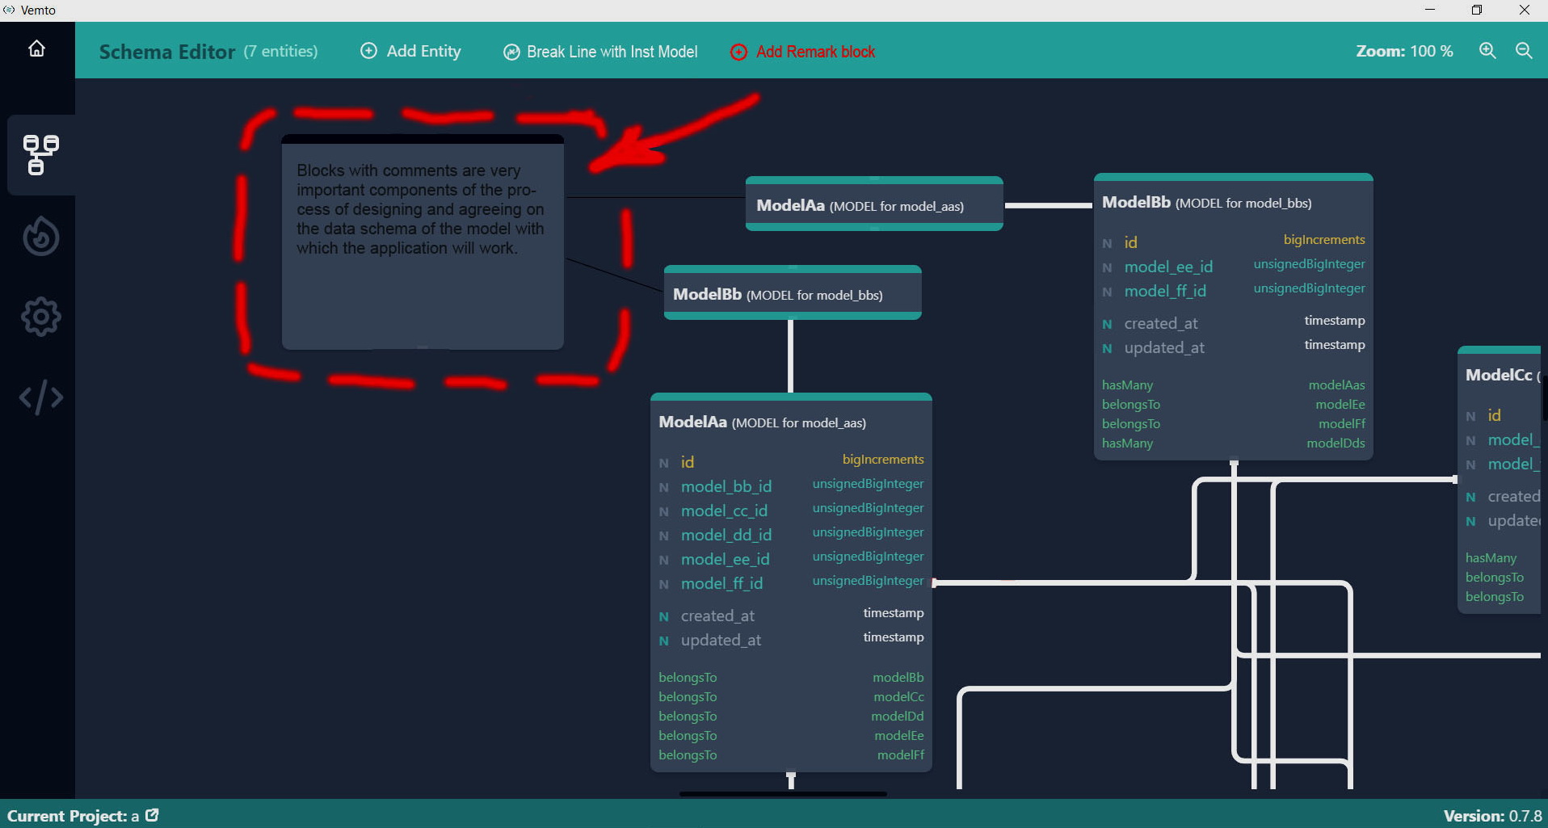Click belongsTo modelDd relationship in ModelAa
Image resolution: width=1548 pixels, height=828 pixels.
coord(791,716)
